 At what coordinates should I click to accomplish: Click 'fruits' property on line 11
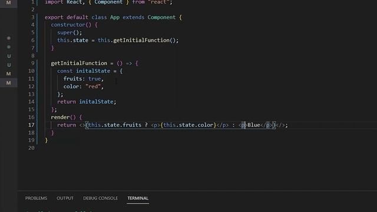click(72, 78)
